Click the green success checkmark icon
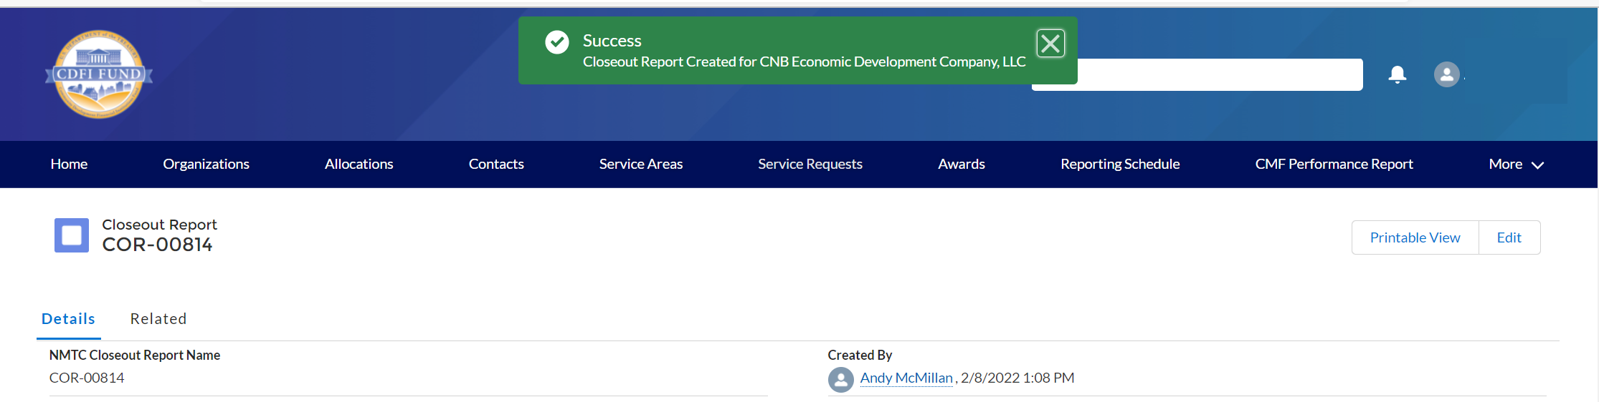This screenshot has height=402, width=1599. (x=557, y=42)
